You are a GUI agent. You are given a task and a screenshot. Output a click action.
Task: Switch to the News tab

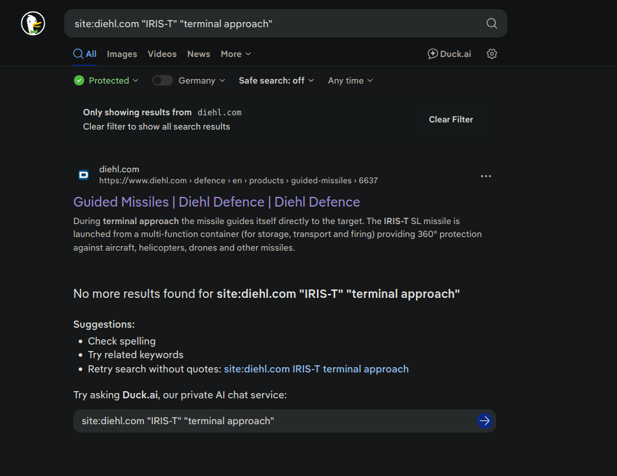(x=198, y=54)
